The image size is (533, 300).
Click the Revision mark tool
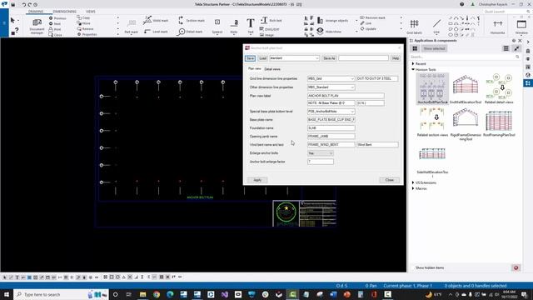[372, 17]
